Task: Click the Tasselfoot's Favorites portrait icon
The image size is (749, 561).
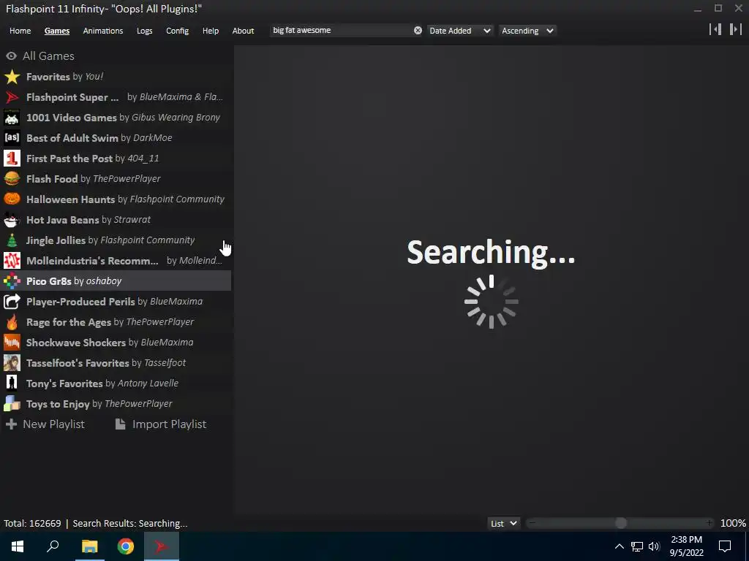Action: [x=12, y=363]
